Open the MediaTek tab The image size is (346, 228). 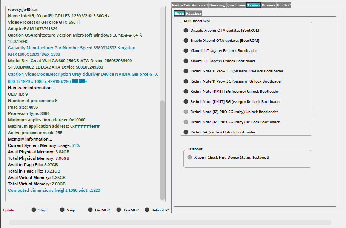coord(181,5)
